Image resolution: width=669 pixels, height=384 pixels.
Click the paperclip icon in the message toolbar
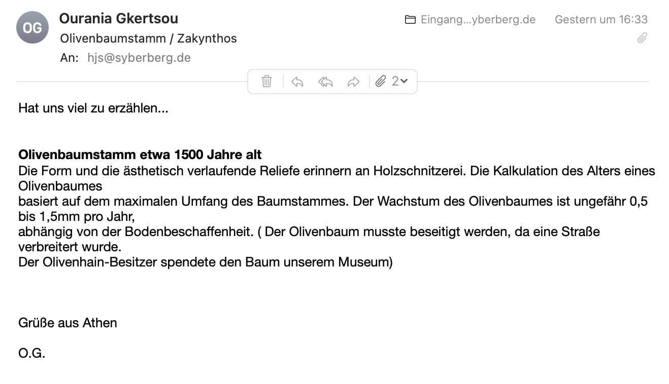tap(381, 81)
